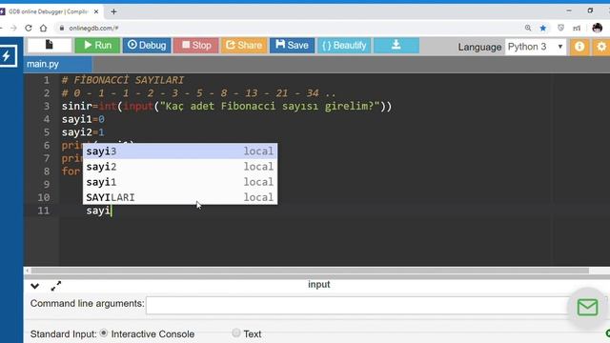This screenshot has height=343, width=610.
Task: Download the code file
Action: [x=396, y=46]
